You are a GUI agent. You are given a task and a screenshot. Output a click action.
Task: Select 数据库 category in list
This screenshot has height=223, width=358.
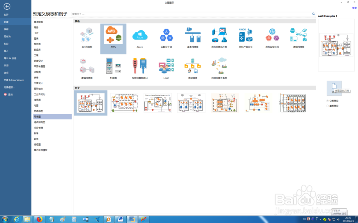[37, 50]
